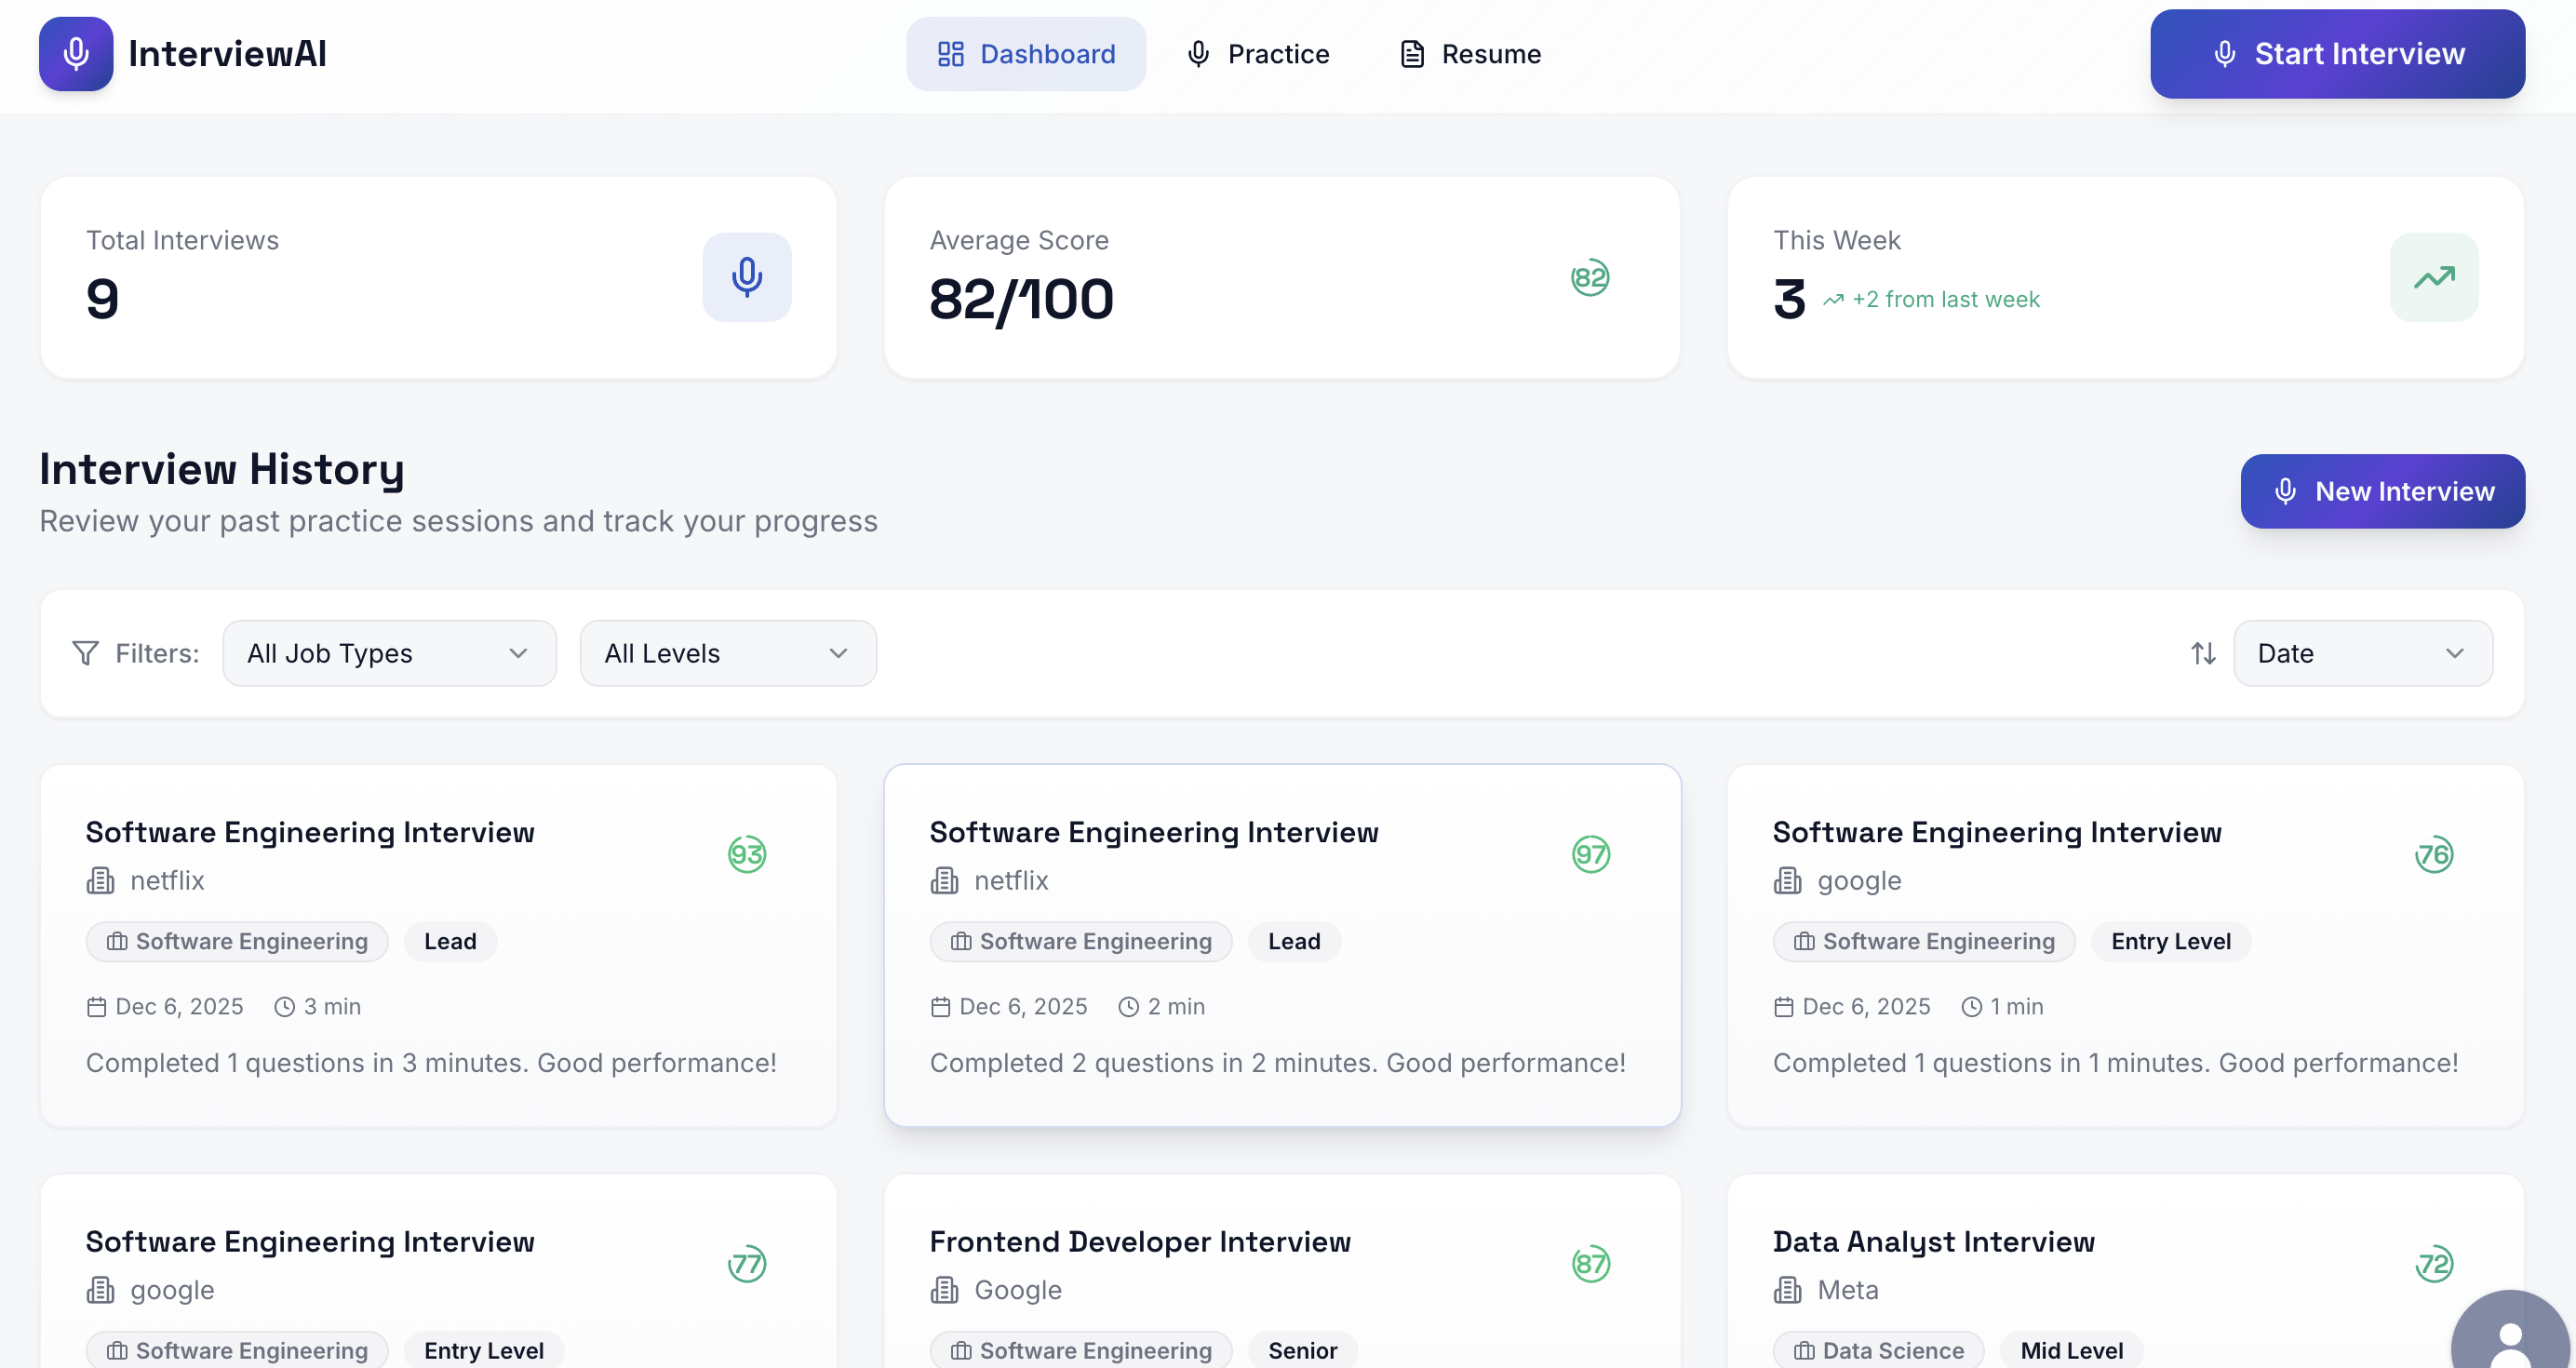Click the sort order arrows icon

click(2203, 653)
